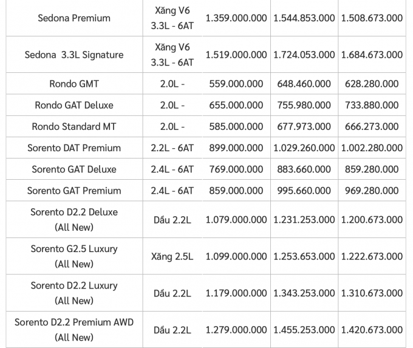Select Sorento D2.2 Premium AWD cell
This screenshot has height=348, width=413.
point(74,329)
